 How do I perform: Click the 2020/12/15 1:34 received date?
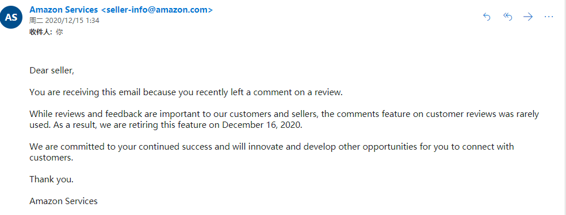(x=72, y=21)
